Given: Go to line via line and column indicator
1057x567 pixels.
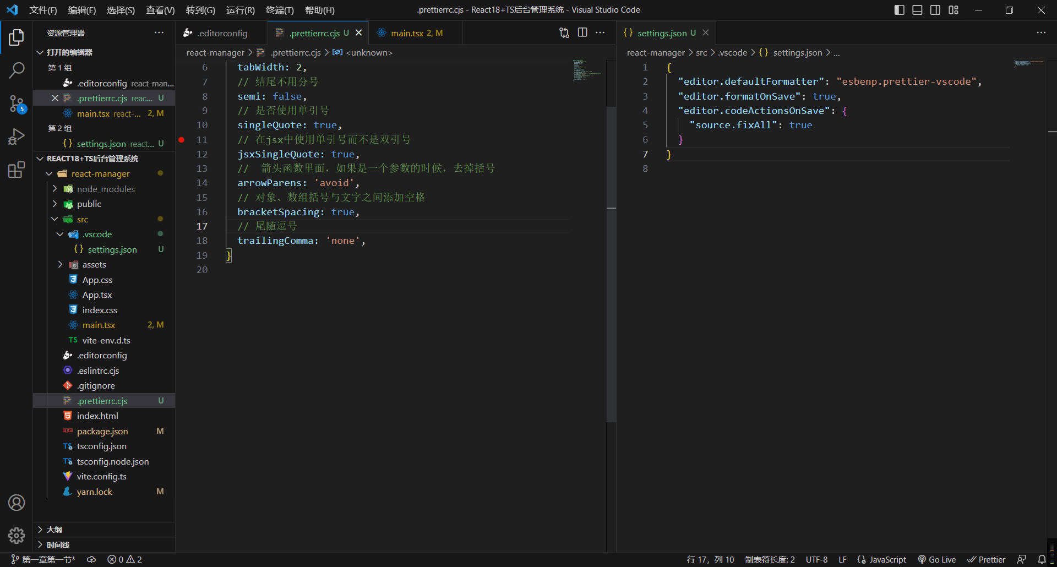Looking at the screenshot, I should click(710, 559).
